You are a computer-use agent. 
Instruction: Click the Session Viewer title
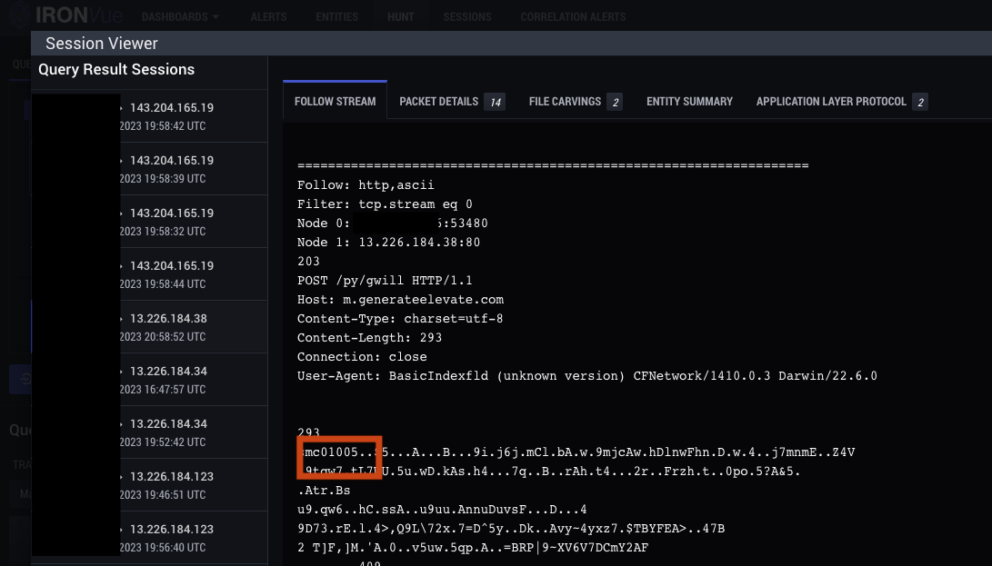102,44
